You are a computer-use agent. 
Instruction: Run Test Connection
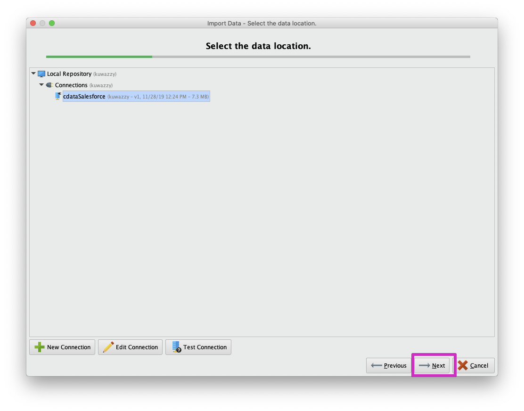(x=198, y=347)
